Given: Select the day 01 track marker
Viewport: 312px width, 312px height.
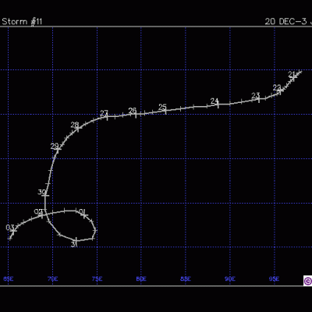Looking at the screenshot, I should 85,215.
